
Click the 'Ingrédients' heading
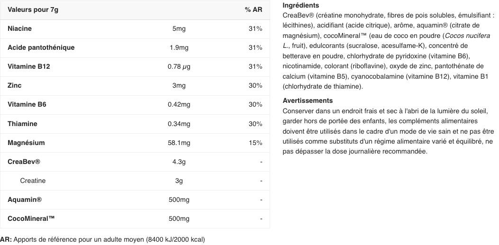pos(301,5)
